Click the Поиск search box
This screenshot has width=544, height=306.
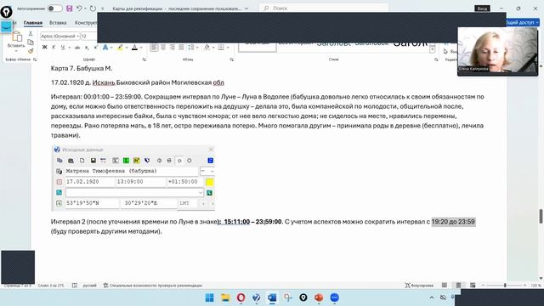tap(324, 8)
